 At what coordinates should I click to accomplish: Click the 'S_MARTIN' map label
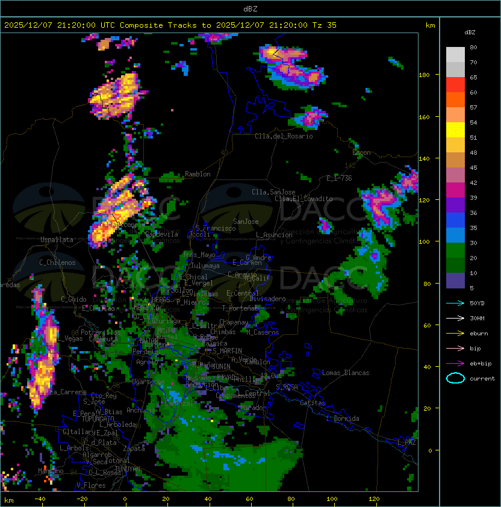(227, 351)
